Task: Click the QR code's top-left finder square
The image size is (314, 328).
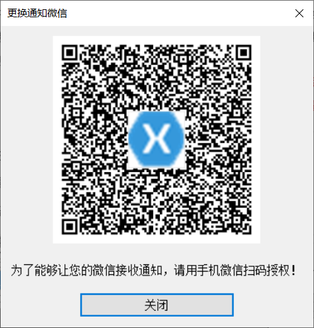Action: 70,52
